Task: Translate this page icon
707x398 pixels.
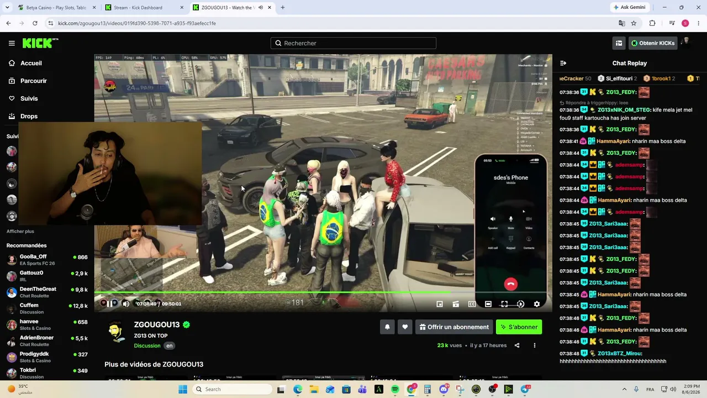Action: pos(622,23)
